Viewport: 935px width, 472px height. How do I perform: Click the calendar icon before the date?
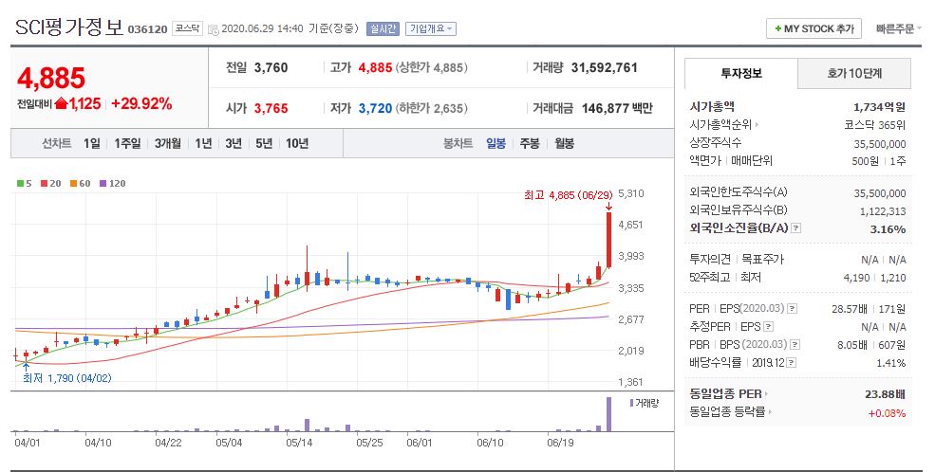coord(213,29)
